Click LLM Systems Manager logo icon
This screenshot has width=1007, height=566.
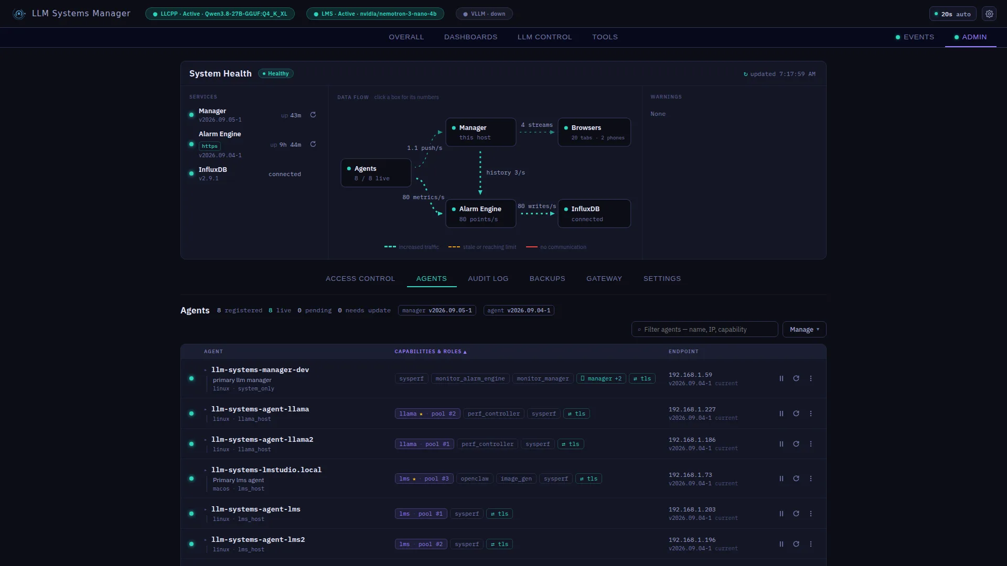click(x=19, y=14)
